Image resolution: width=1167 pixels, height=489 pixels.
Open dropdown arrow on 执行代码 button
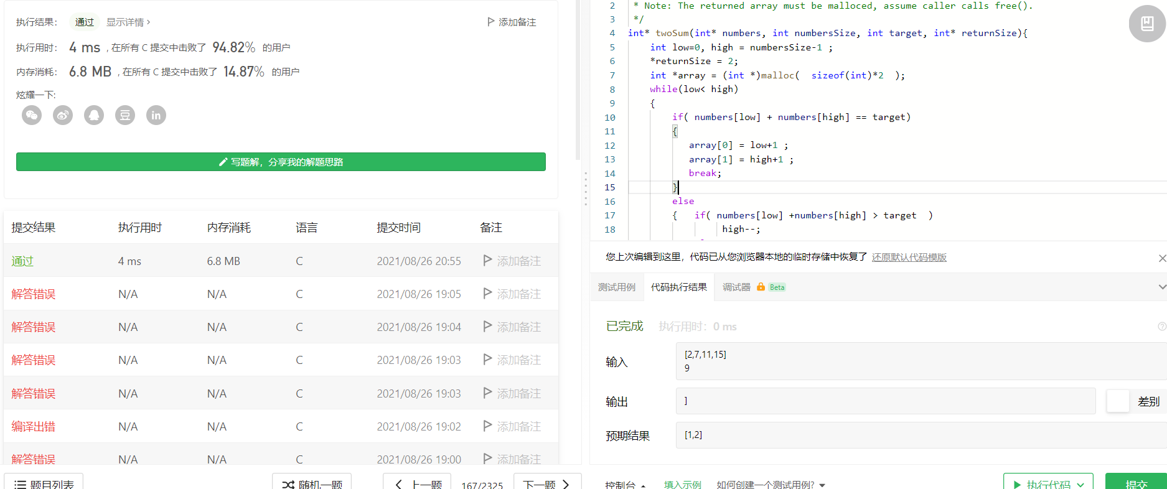tap(1081, 484)
